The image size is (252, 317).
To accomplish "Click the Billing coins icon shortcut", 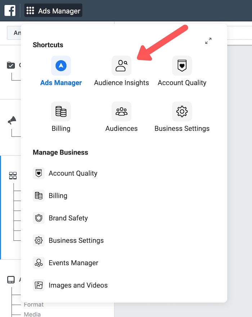I will (60, 111).
